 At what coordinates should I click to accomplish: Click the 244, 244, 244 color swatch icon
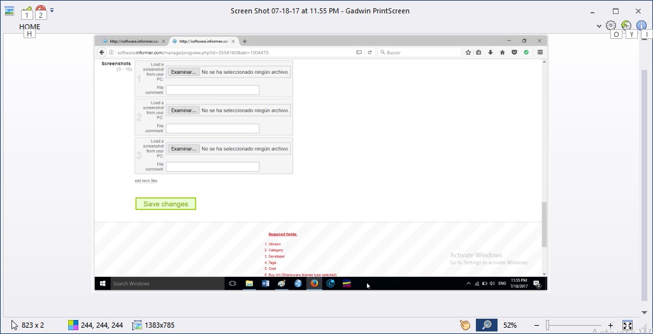click(x=73, y=325)
